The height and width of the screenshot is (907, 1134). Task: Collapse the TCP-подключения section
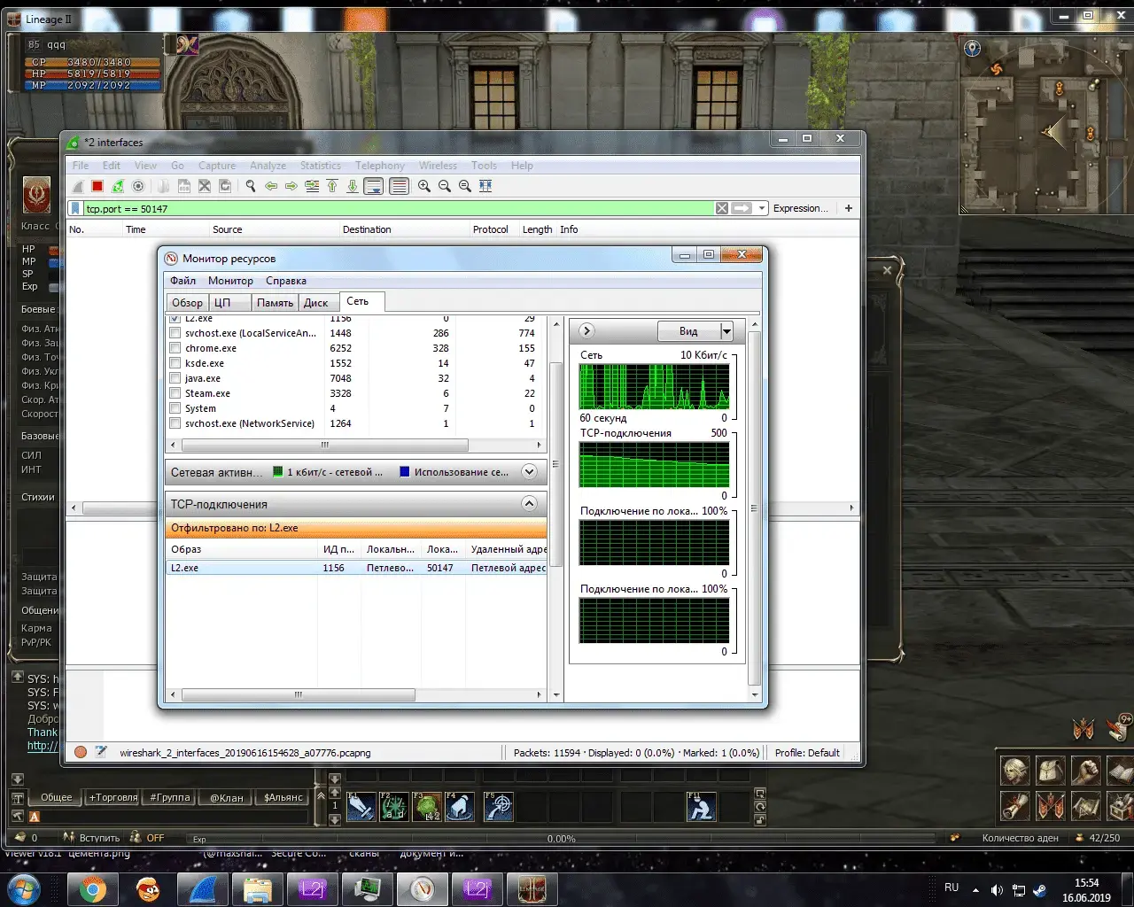[x=529, y=504]
